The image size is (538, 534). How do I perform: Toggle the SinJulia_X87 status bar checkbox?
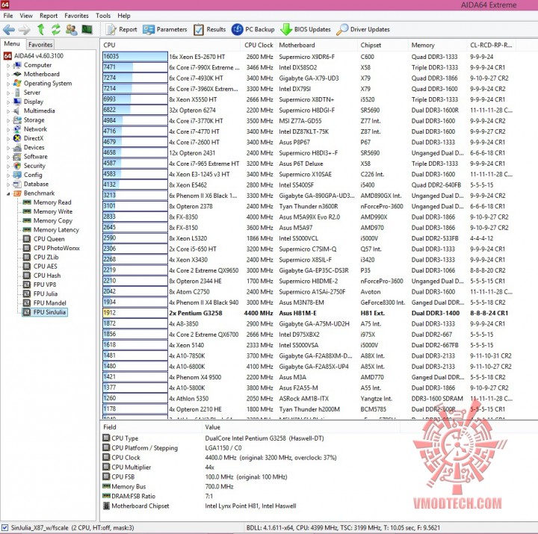click(4, 527)
